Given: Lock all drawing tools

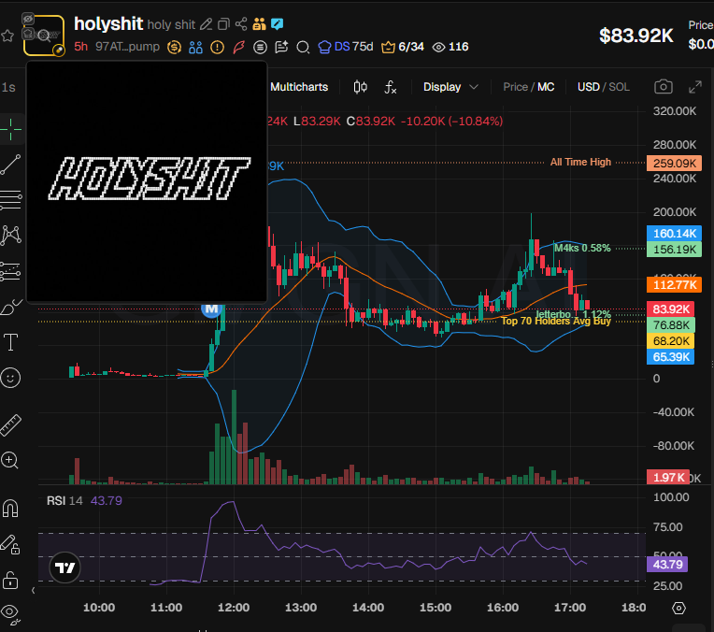Looking at the screenshot, I should point(10,580).
